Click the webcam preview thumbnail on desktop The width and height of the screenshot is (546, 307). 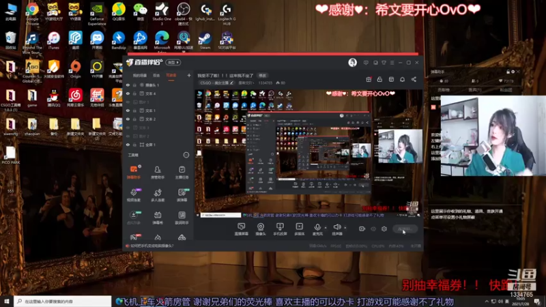(493, 135)
